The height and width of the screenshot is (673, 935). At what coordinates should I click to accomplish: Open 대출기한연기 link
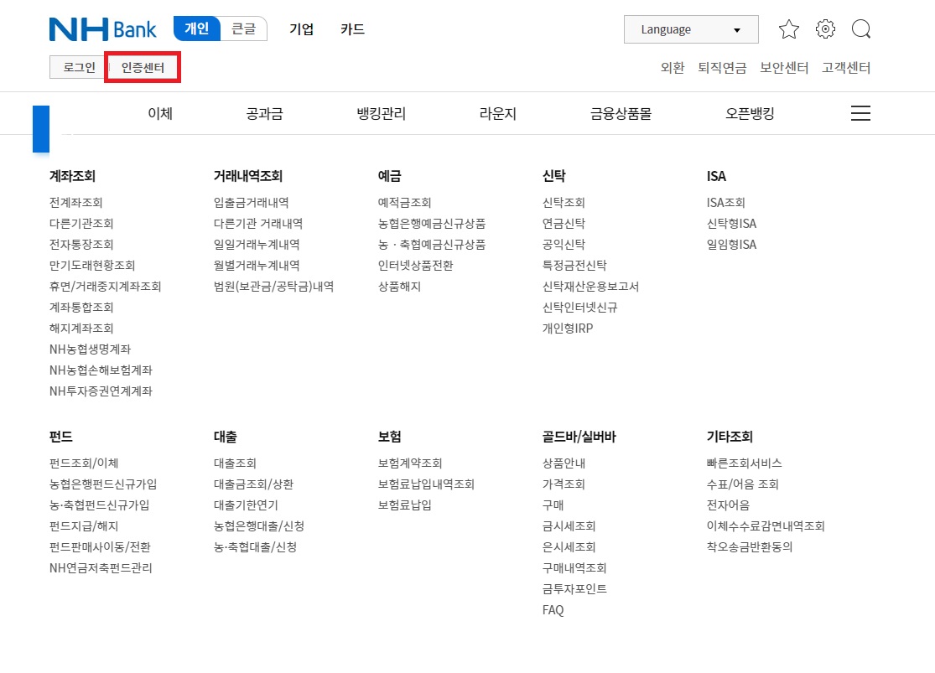coord(247,505)
